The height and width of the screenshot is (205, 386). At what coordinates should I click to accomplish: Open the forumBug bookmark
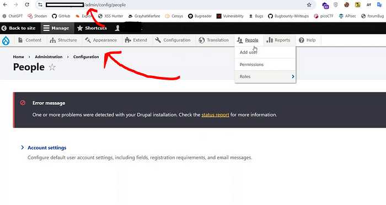pyautogui.click(x=372, y=16)
